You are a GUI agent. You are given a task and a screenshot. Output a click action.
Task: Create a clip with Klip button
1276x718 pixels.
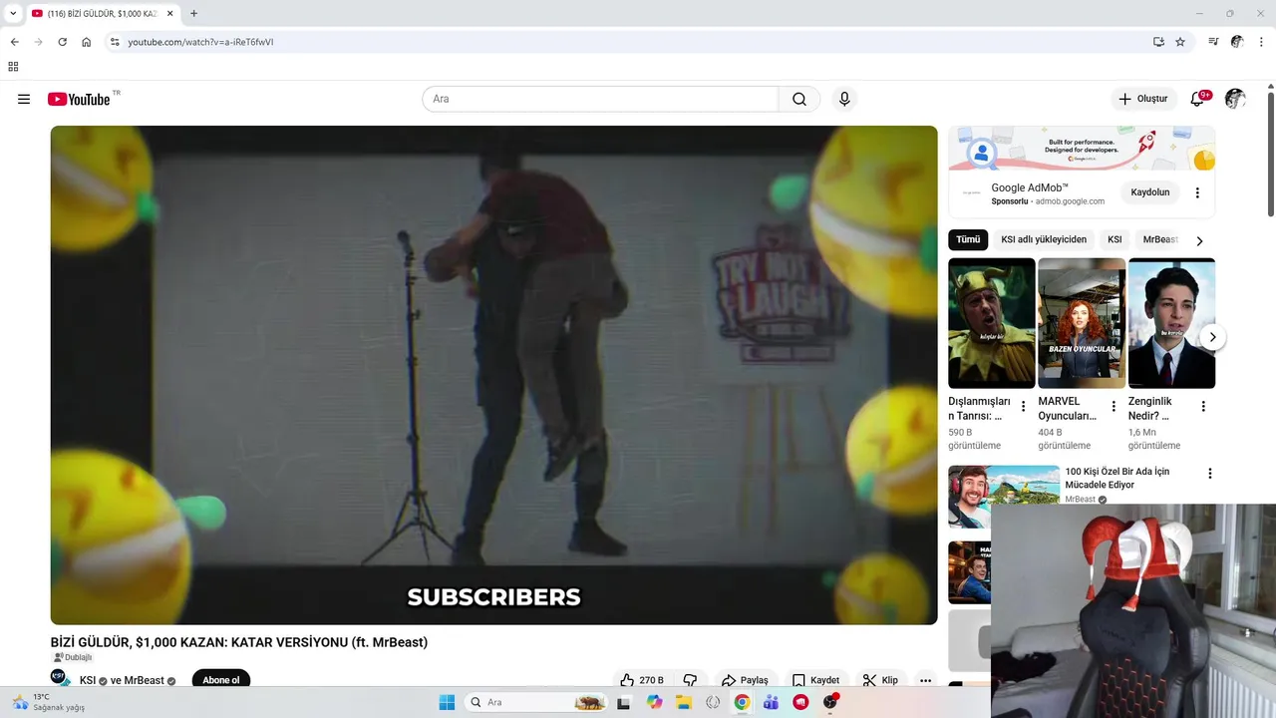[880, 680]
